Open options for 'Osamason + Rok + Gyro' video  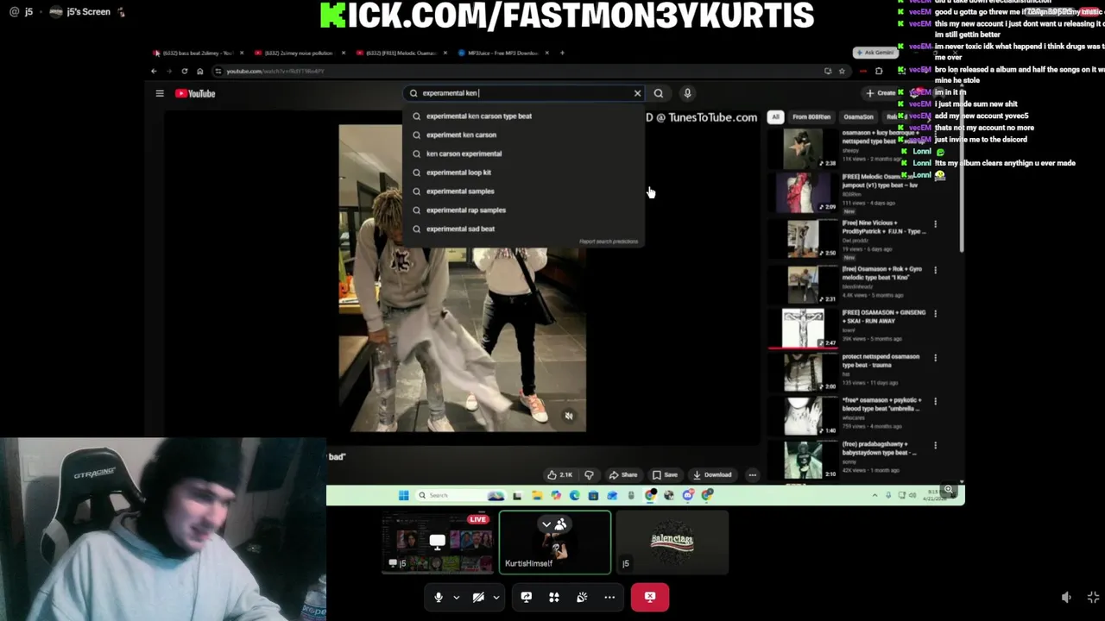[935, 270]
